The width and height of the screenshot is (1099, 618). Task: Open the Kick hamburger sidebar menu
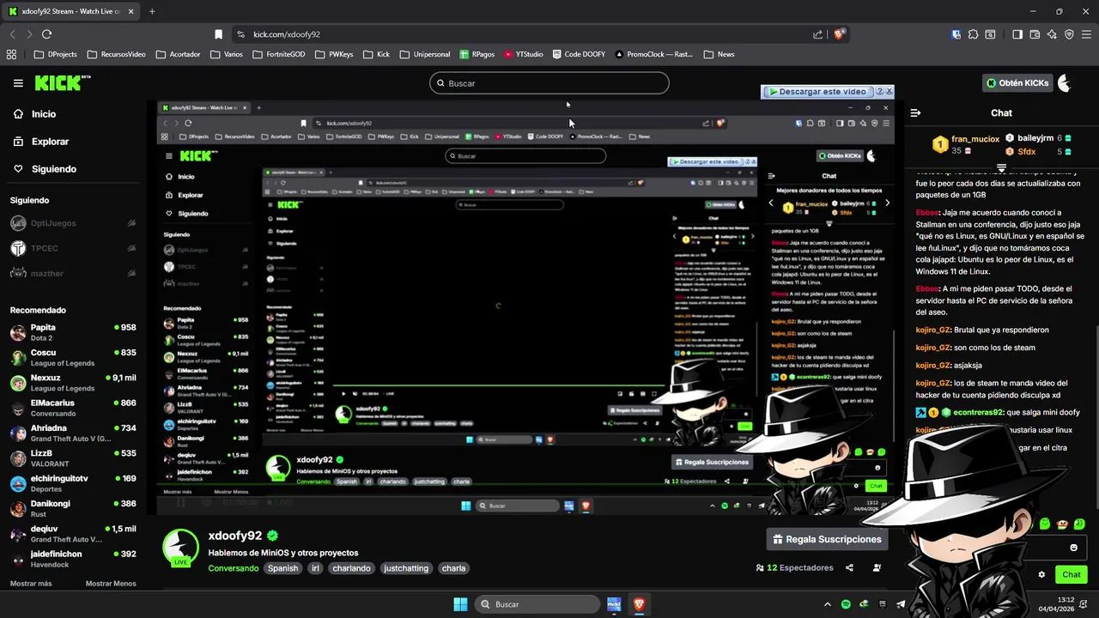pos(18,83)
